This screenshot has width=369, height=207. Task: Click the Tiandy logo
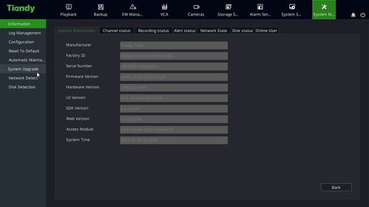tap(21, 9)
